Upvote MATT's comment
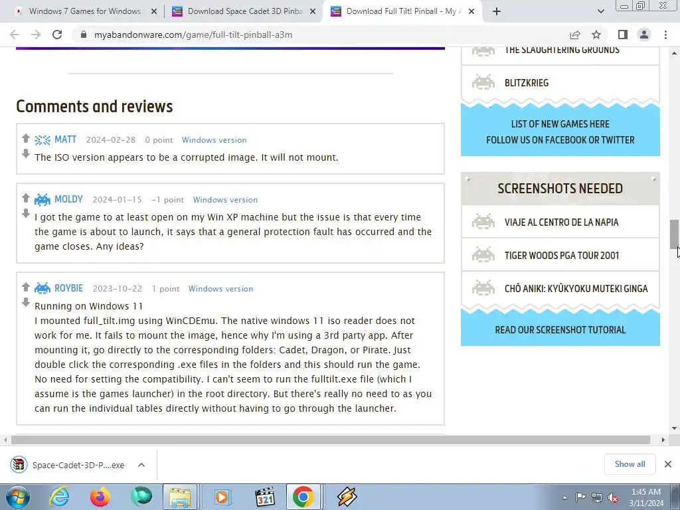 pyautogui.click(x=26, y=138)
